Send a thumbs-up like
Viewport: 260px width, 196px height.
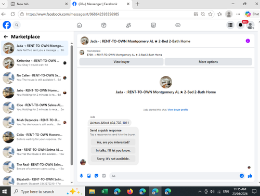click(250, 176)
